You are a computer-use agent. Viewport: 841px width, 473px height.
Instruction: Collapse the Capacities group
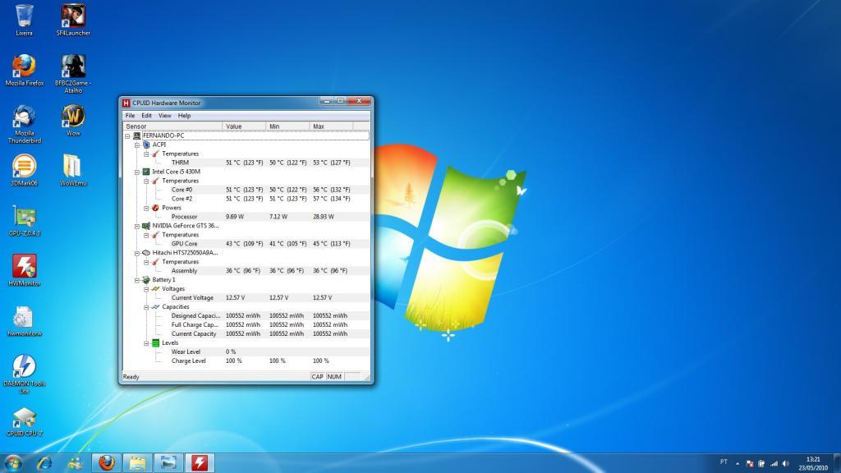[x=146, y=307]
